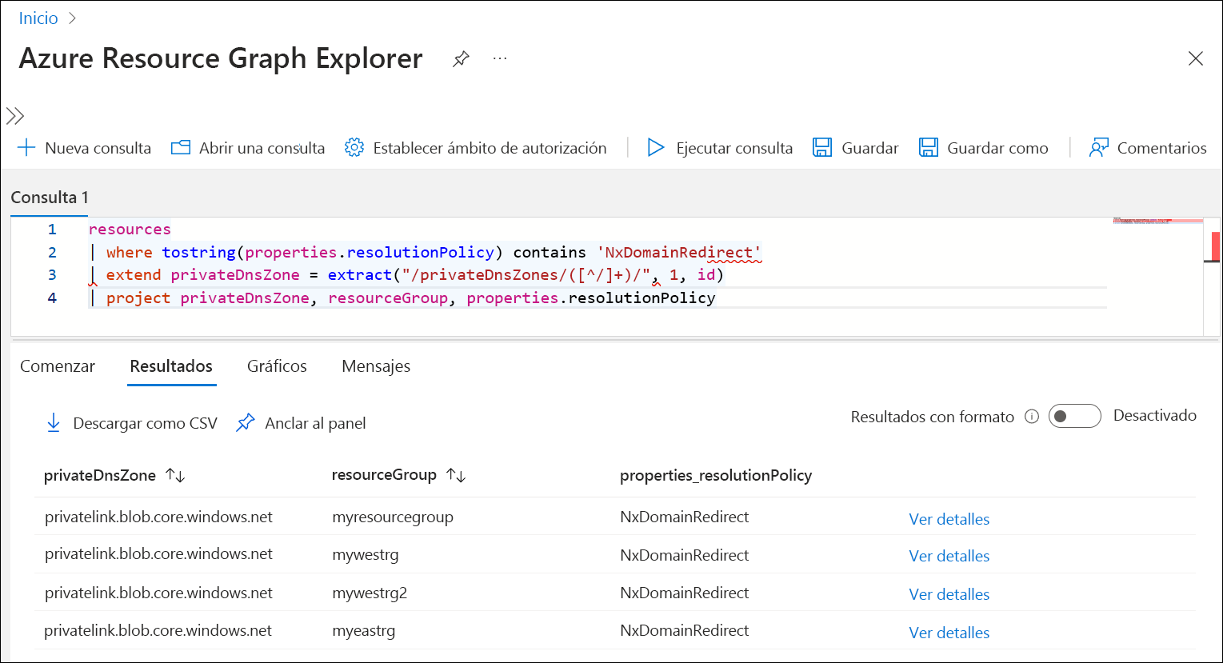Choose Descargar como CSV

pyautogui.click(x=146, y=423)
